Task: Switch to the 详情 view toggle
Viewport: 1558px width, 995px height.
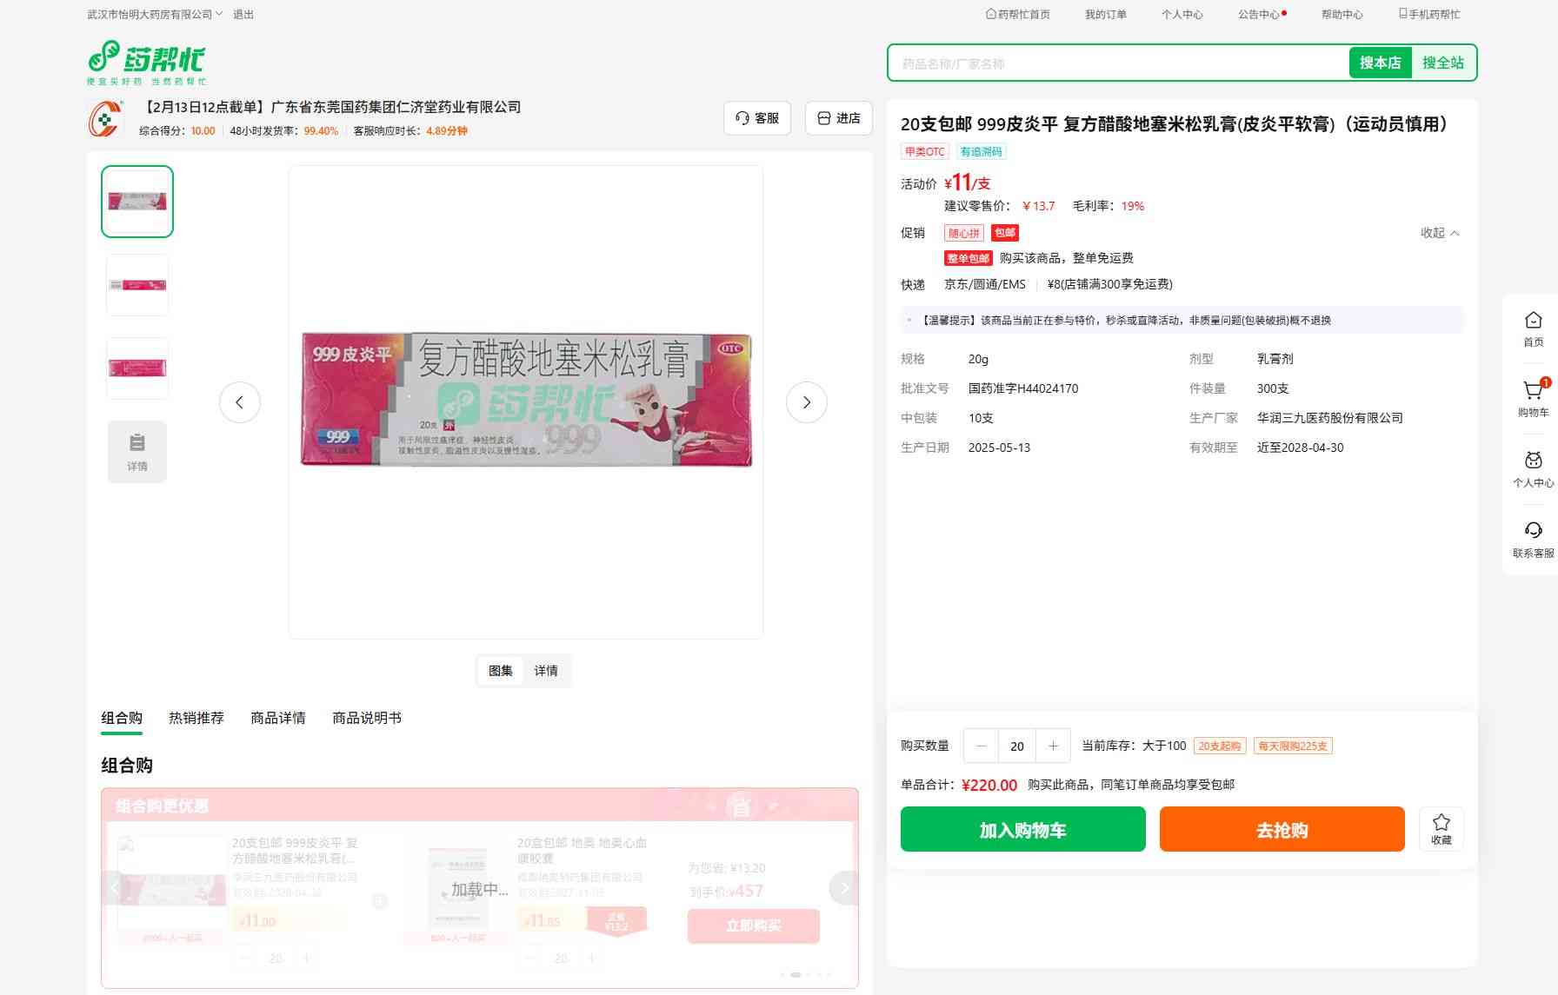Action: click(546, 671)
